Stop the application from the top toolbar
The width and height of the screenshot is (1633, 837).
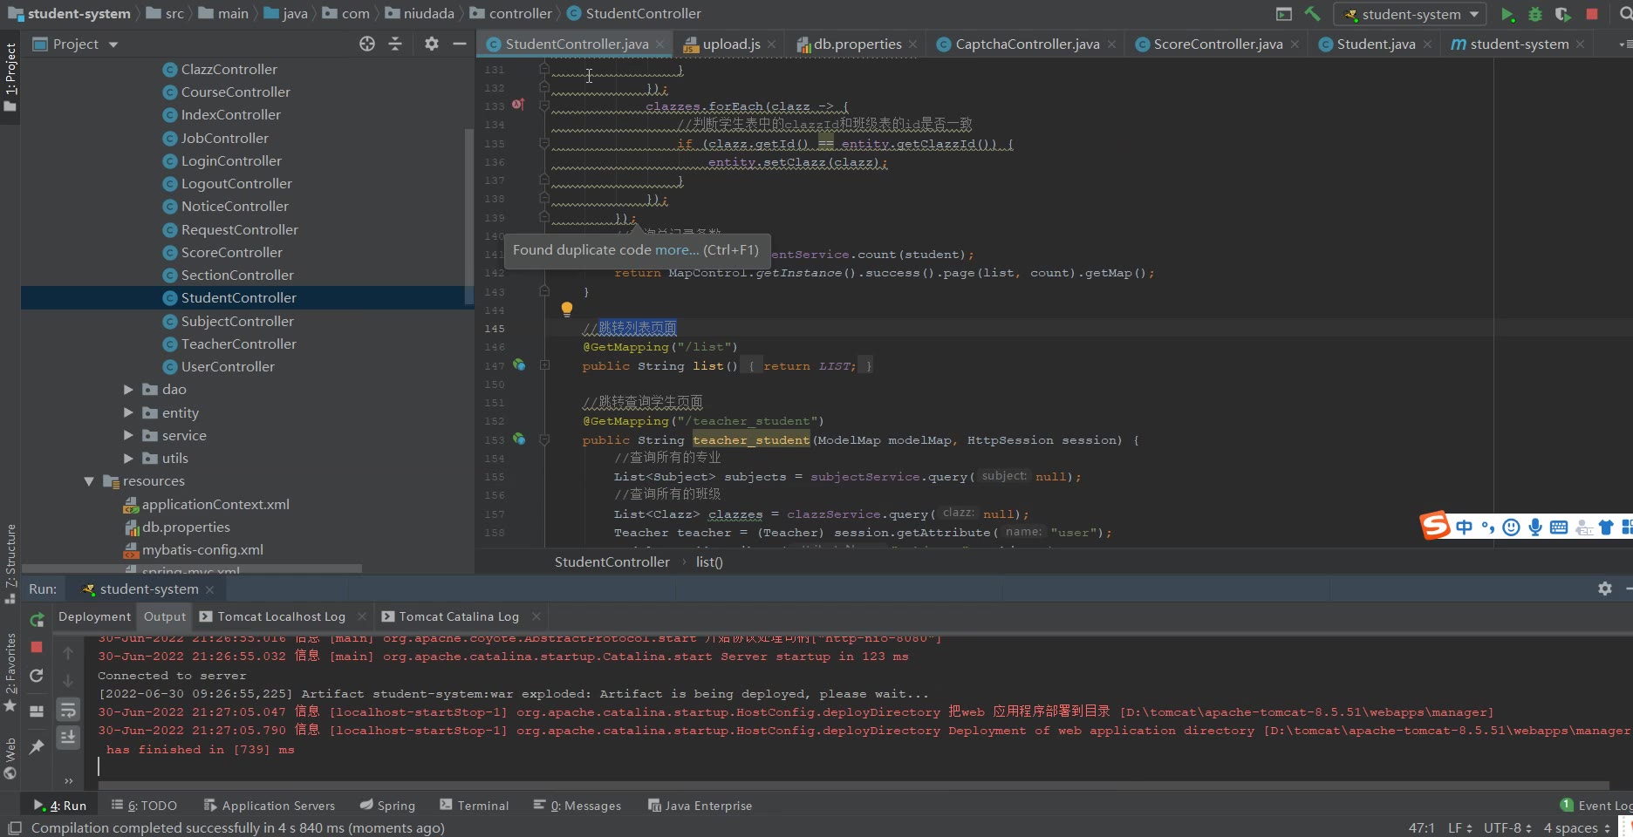pyautogui.click(x=1592, y=14)
